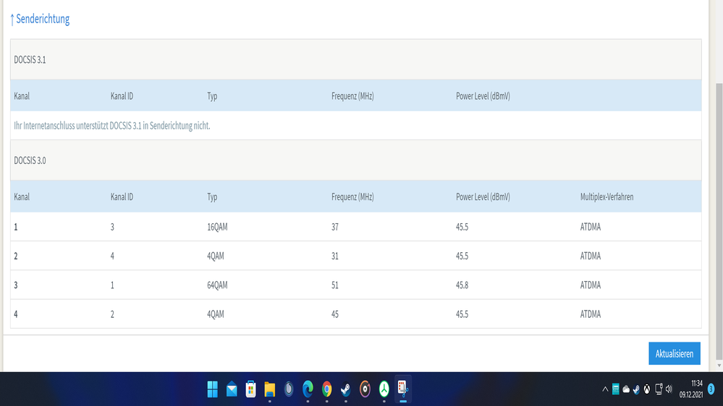Click power level value 45.8
723x406 pixels.
pyautogui.click(x=462, y=285)
